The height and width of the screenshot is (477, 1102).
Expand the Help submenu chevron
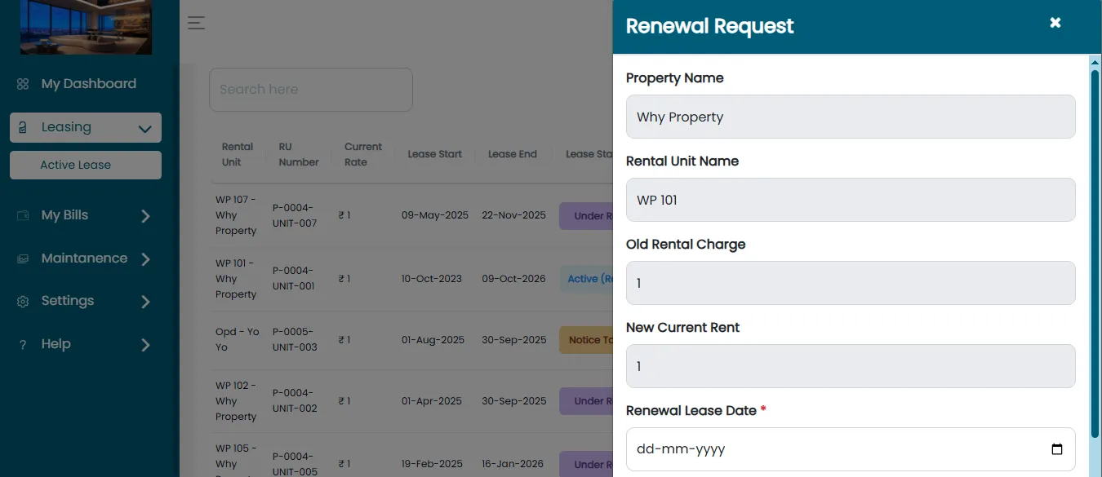(x=145, y=345)
